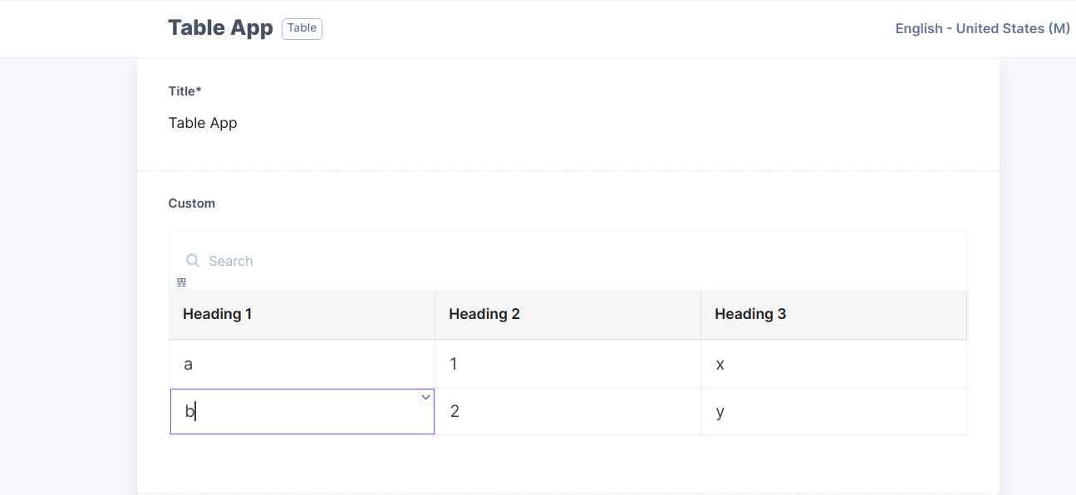This screenshot has height=495, width=1076.
Task: Click the Title* field label
Action: [185, 91]
